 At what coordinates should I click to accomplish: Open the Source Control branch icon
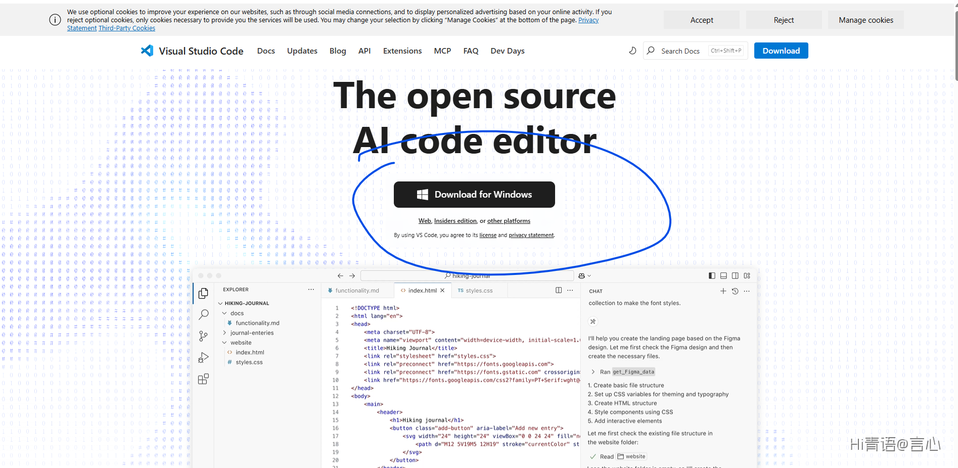pyautogui.click(x=203, y=336)
